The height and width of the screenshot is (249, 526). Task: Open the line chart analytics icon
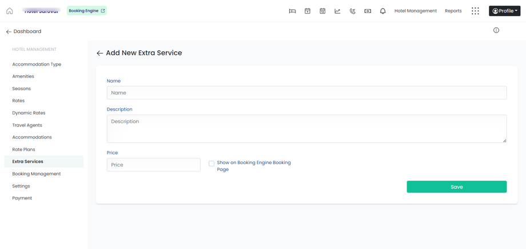pyautogui.click(x=337, y=11)
